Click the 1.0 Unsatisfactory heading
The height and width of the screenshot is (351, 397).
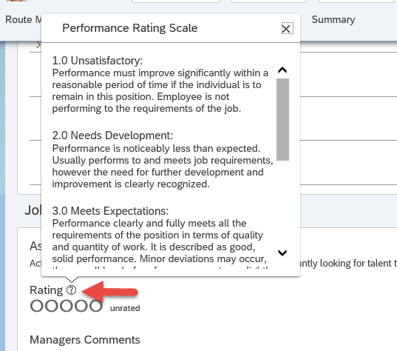point(98,61)
